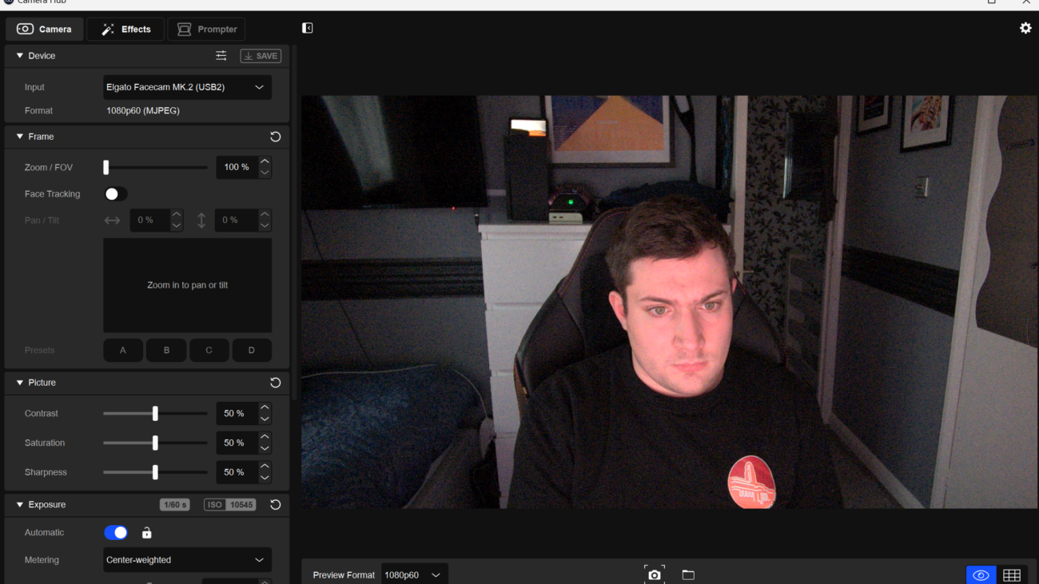Open the Input camera dropdown
The width and height of the screenshot is (1039, 584).
coord(187,87)
